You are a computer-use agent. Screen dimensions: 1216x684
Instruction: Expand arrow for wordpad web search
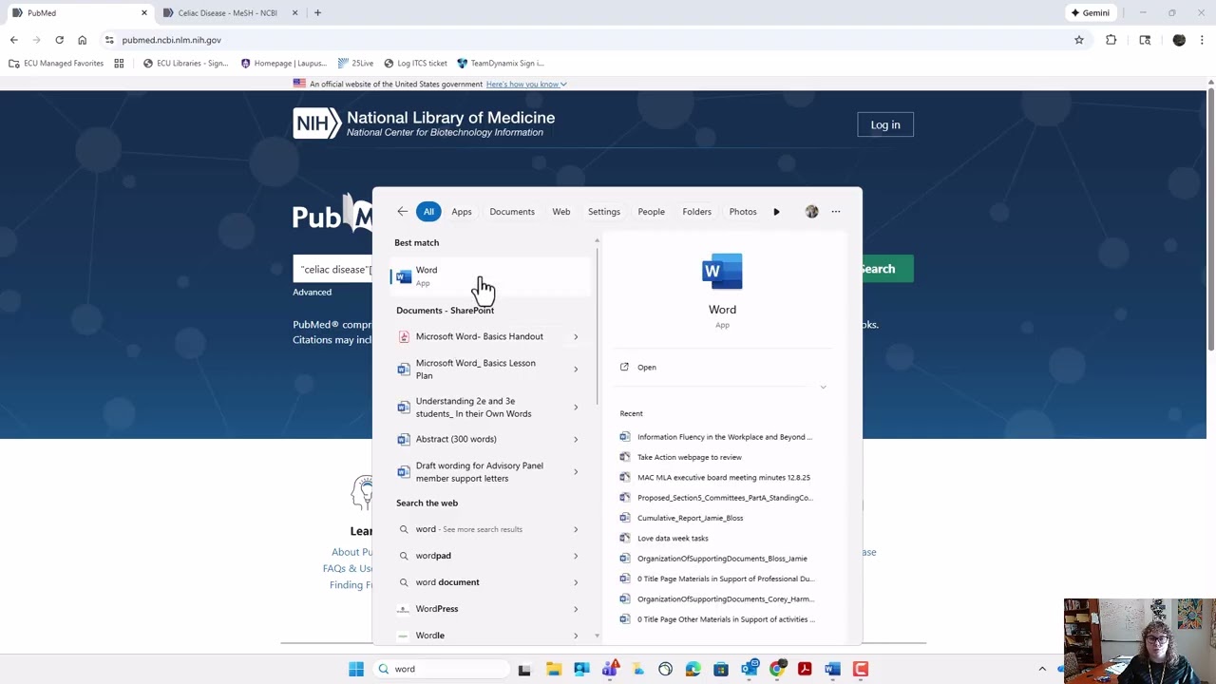pyautogui.click(x=576, y=556)
